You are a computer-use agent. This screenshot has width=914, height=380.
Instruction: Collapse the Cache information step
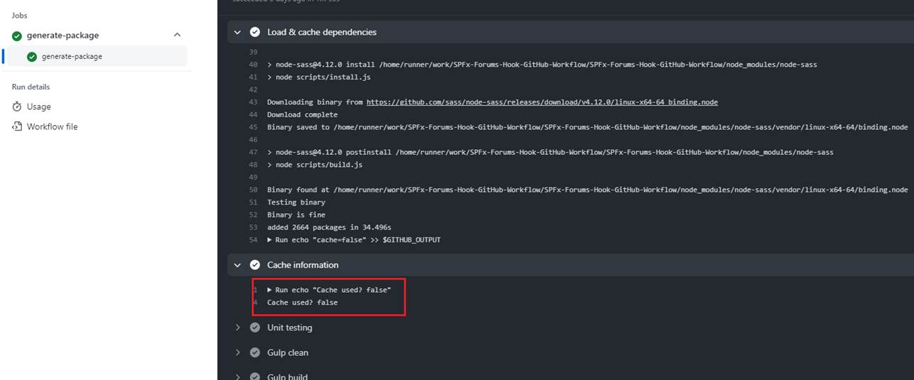(x=238, y=265)
